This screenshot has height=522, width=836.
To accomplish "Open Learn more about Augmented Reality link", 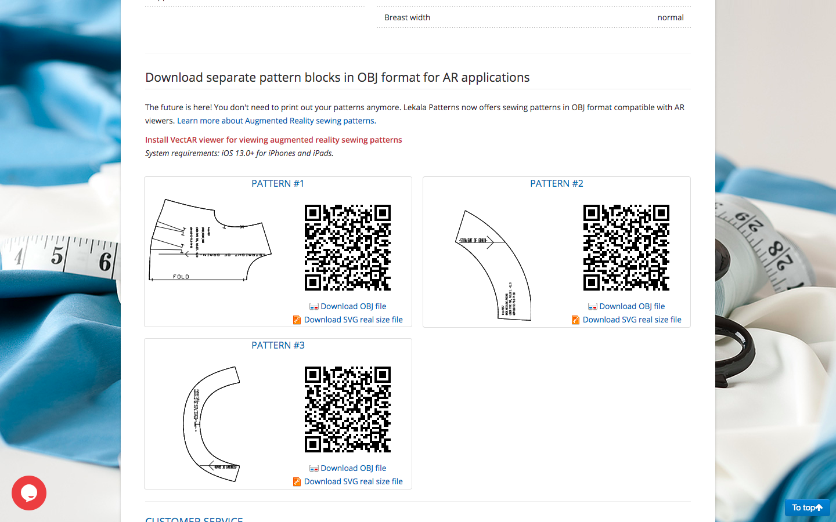I will click(276, 121).
